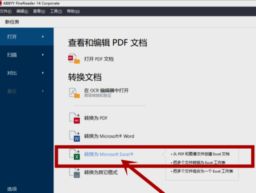Click the Word conversion icon
Image resolution: width=256 pixels, height=193 pixels.
[75, 136]
